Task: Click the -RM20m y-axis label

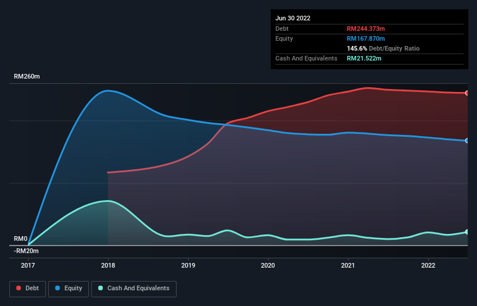Action: pyautogui.click(x=26, y=251)
